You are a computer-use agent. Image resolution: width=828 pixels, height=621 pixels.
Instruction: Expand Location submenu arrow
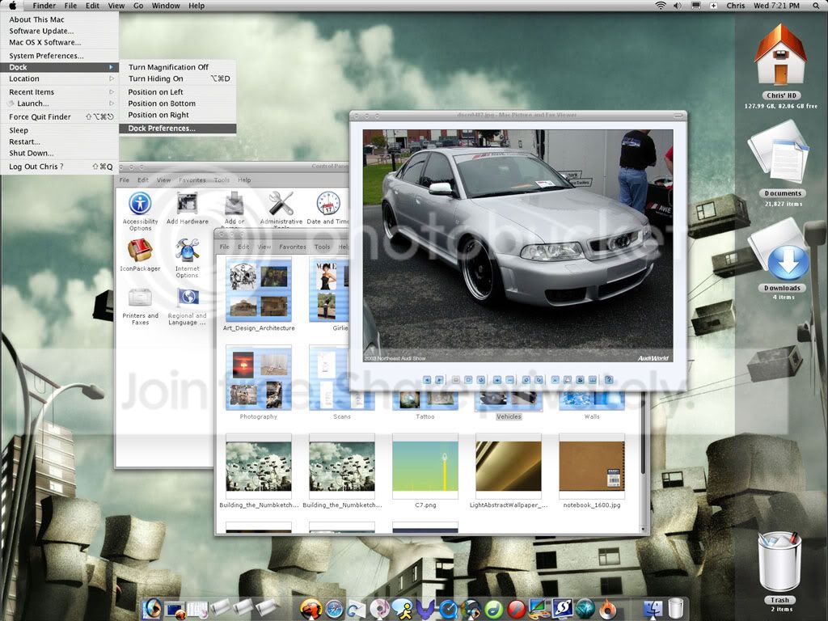tap(111, 78)
